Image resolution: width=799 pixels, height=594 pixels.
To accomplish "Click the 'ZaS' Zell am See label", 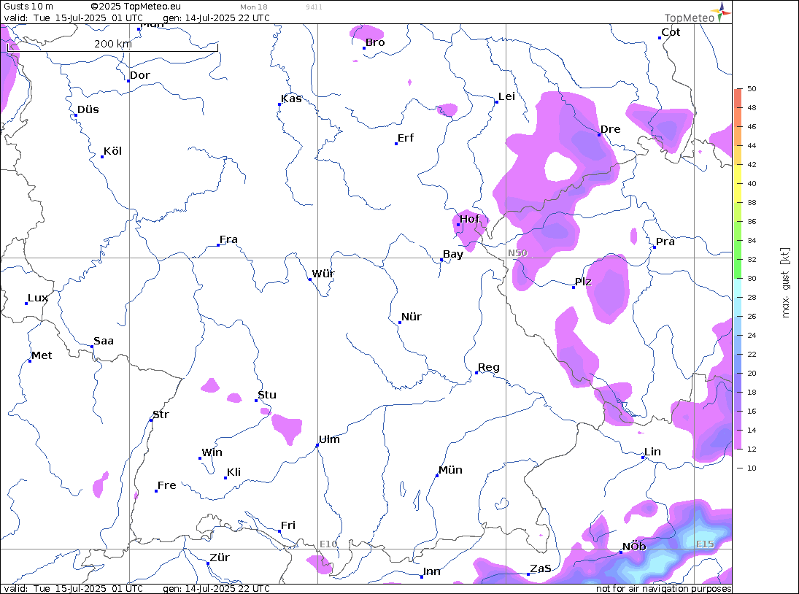I will coord(540,568).
